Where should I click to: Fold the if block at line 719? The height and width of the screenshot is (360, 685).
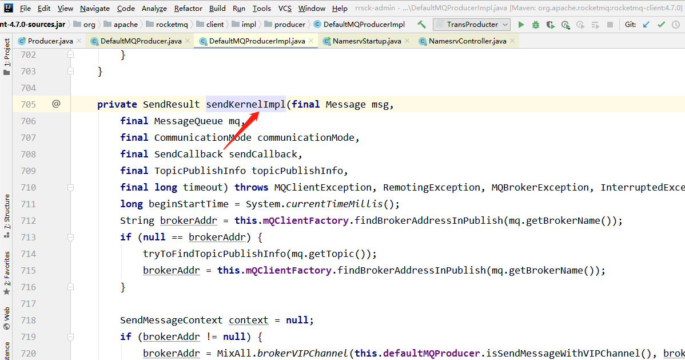[70, 337]
